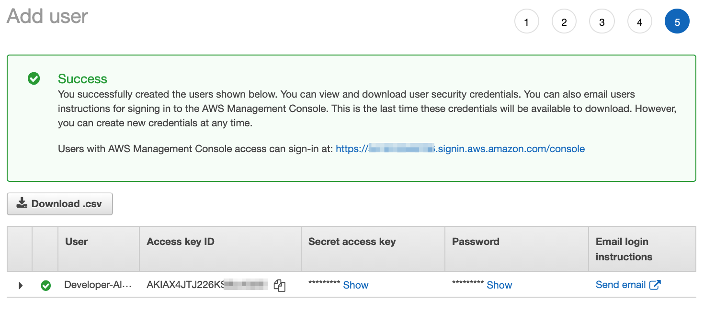
Task: Click the disclosure triangle in the first table column
Action: click(x=20, y=285)
